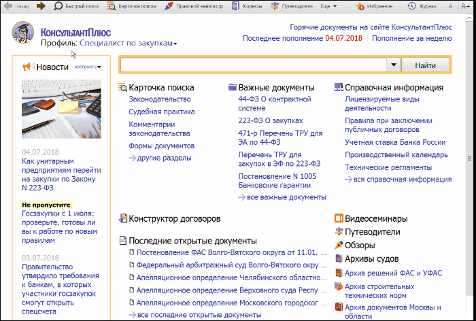Viewport: 476px width, 321px height.
Task: Open Правовой навигатор toolbar icon
Action: pos(169,5)
